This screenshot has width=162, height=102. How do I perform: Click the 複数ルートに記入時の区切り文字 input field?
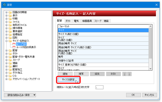(99, 87)
